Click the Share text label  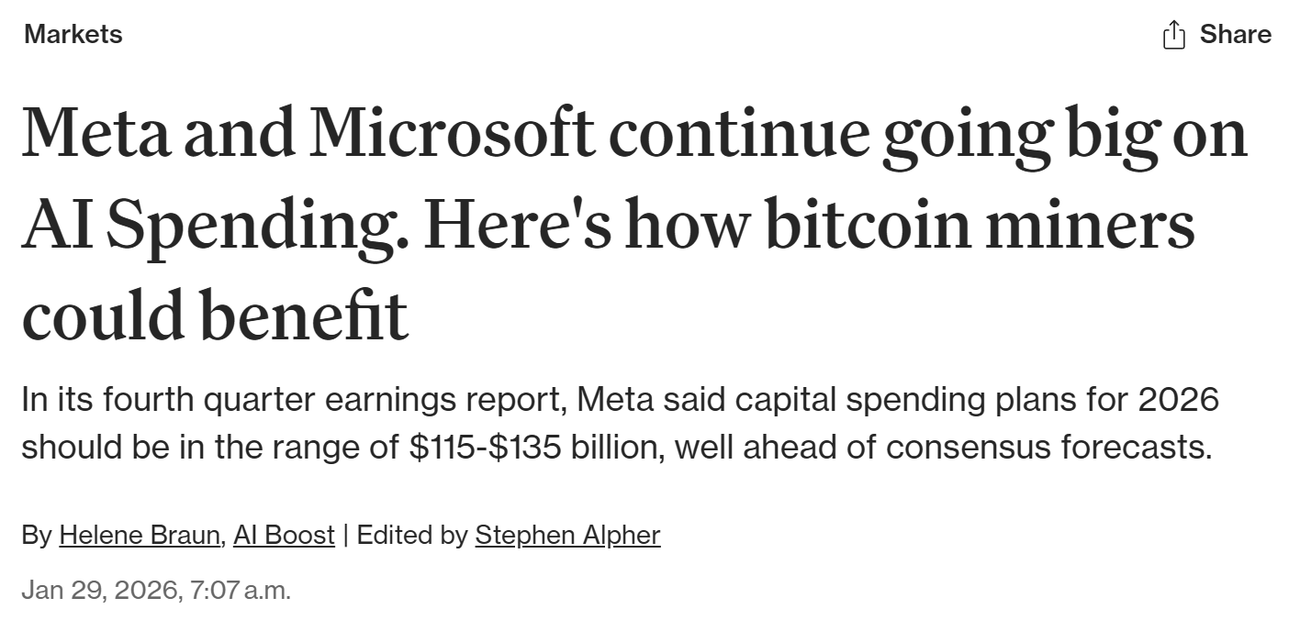(1235, 35)
